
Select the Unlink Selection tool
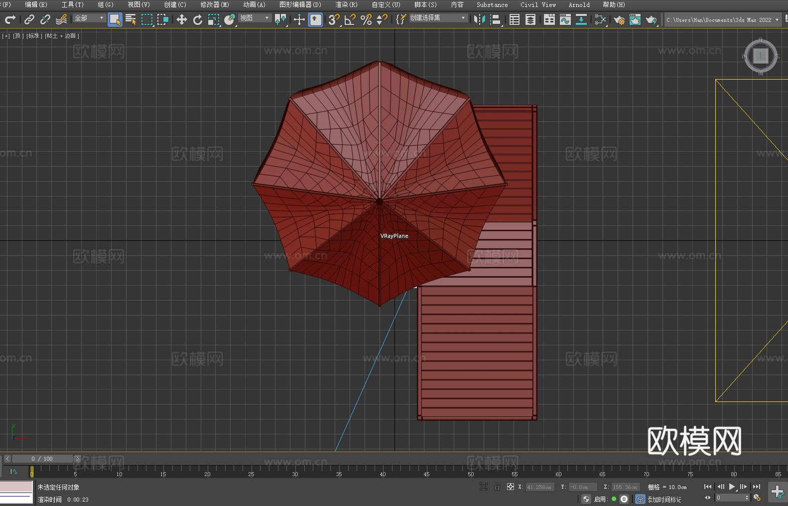[45, 19]
